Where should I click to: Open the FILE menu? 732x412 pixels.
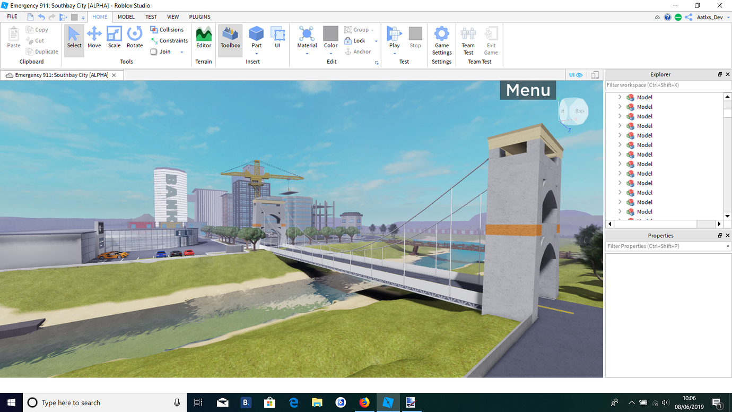12,16
